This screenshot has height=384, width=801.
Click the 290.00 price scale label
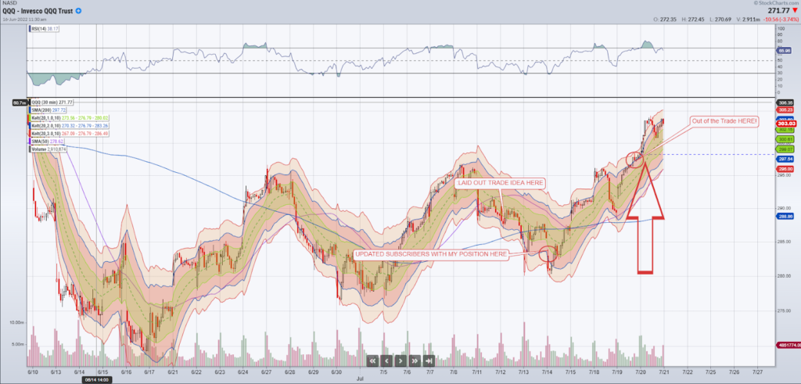(783, 208)
